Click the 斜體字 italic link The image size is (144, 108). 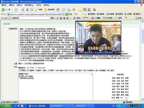point(39,71)
